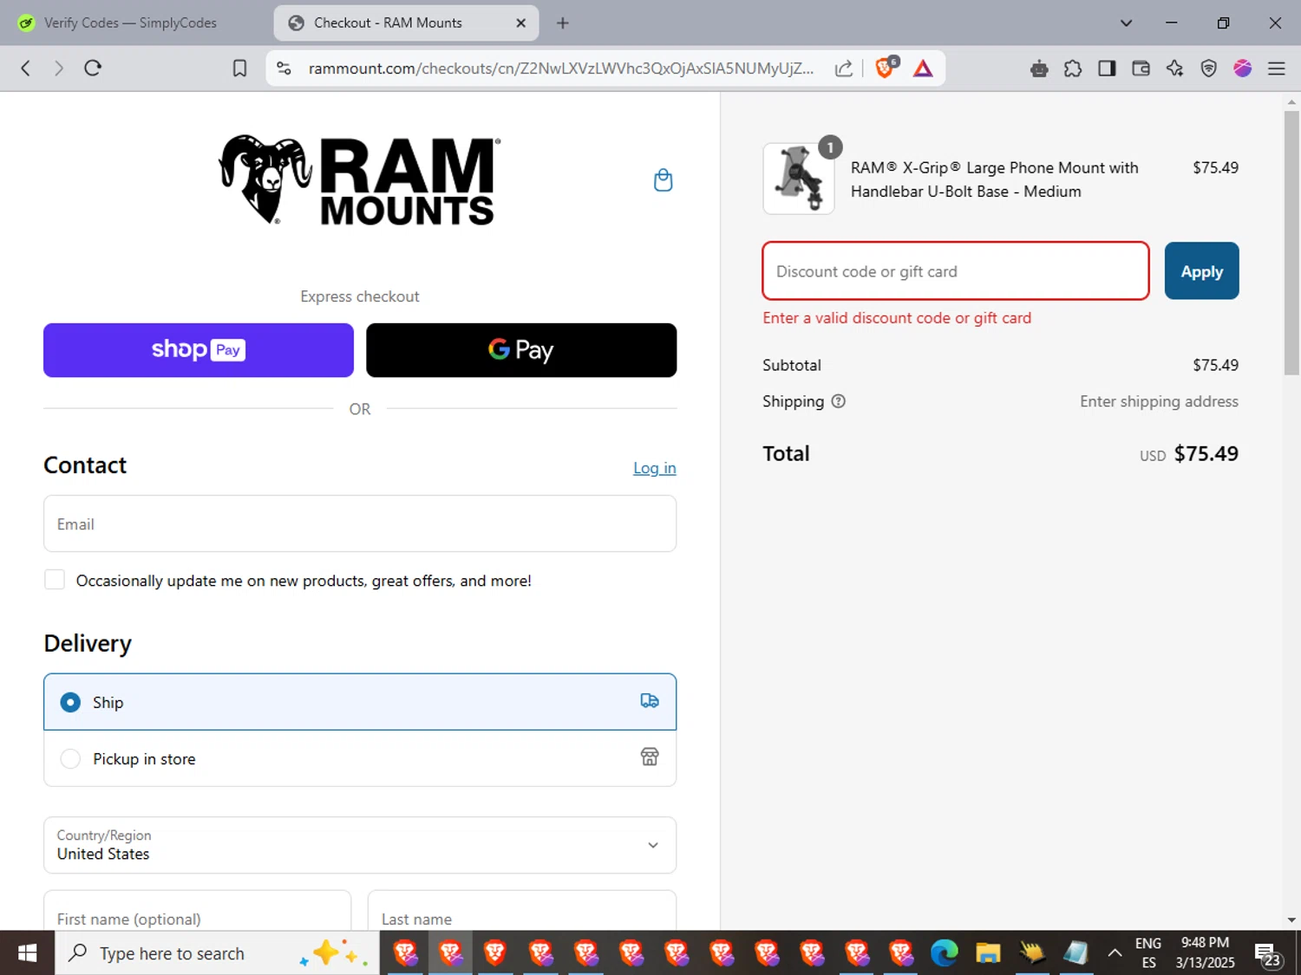Open the browser profile avatar

(x=1242, y=68)
